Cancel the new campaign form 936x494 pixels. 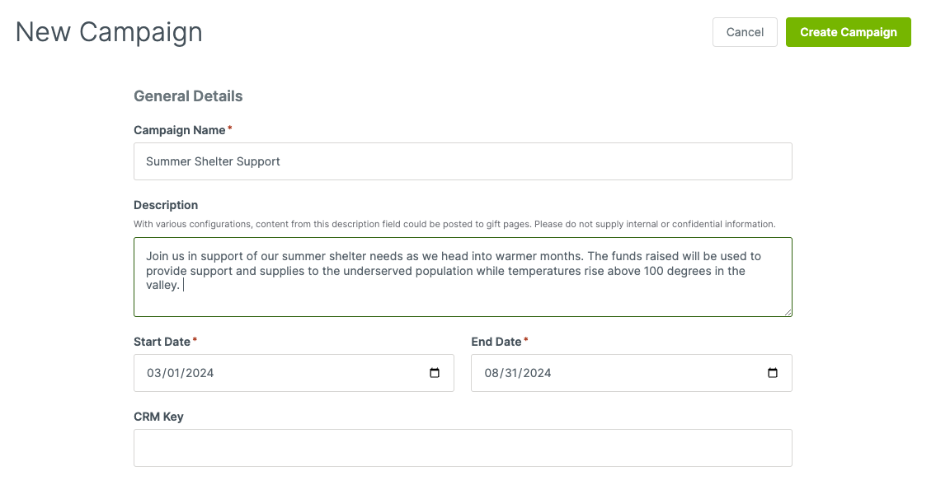click(x=745, y=32)
